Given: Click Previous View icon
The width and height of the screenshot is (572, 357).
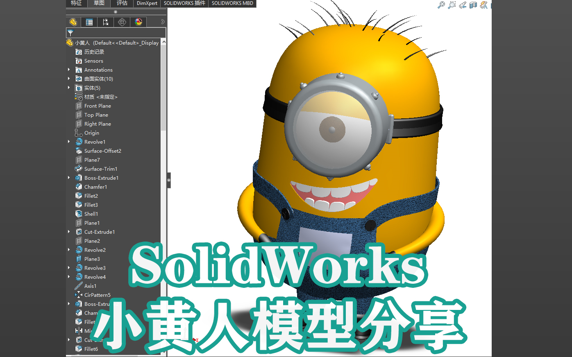Looking at the screenshot, I should click(463, 5).
